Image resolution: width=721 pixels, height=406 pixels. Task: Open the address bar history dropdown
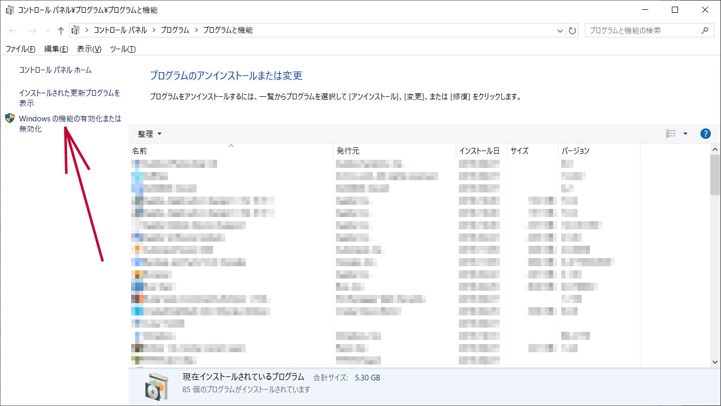[560, 31]
